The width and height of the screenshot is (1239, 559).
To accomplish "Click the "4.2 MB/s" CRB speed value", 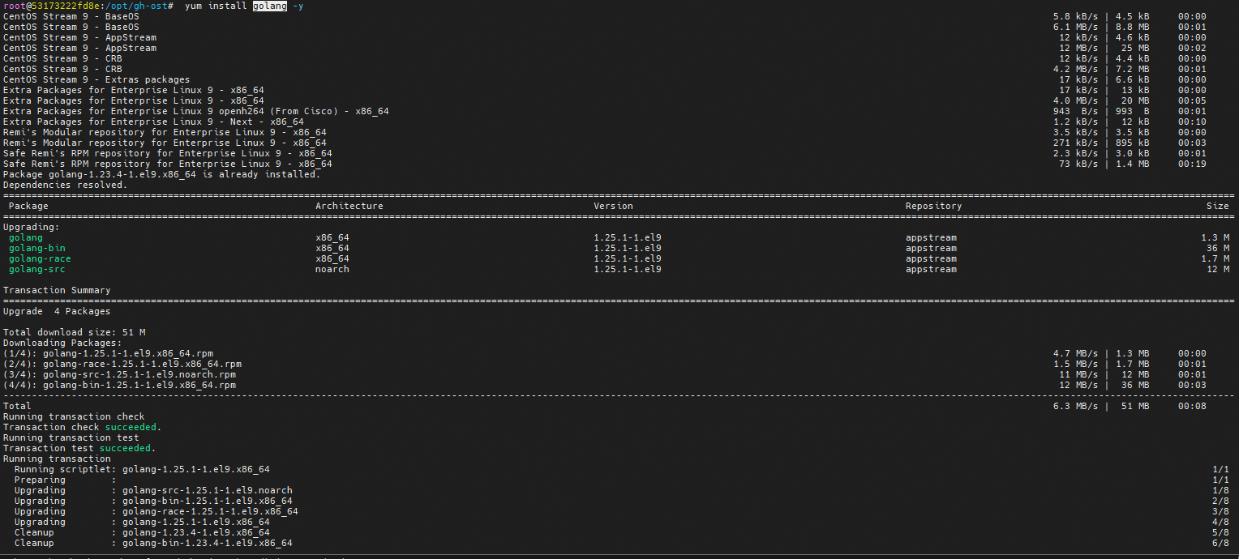I will click(x=1075, y=69).
